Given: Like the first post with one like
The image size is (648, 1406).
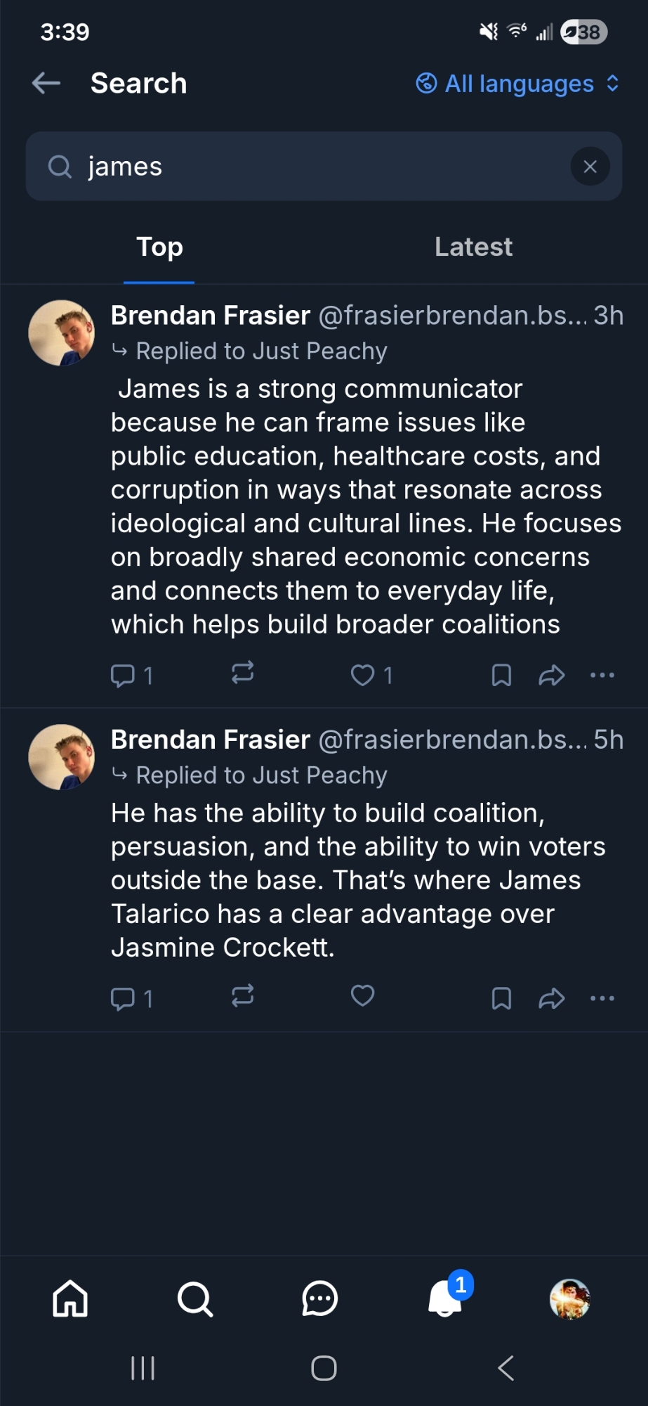Looking at the screenshot, I should click(363, 676).
